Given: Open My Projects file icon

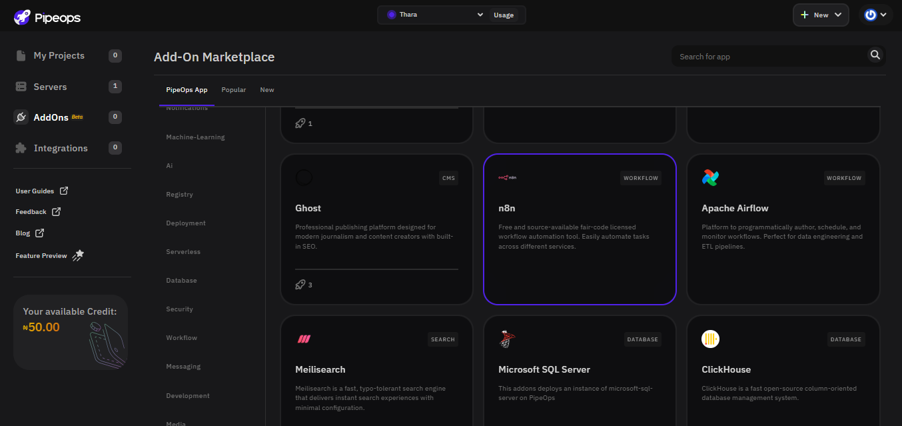Looking at the screenshot, I should pos(21,56).
